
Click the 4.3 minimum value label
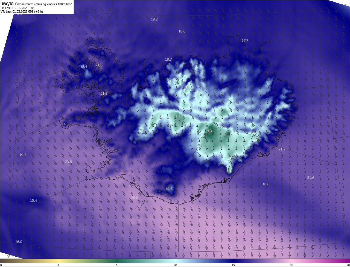tap(209, 131)
